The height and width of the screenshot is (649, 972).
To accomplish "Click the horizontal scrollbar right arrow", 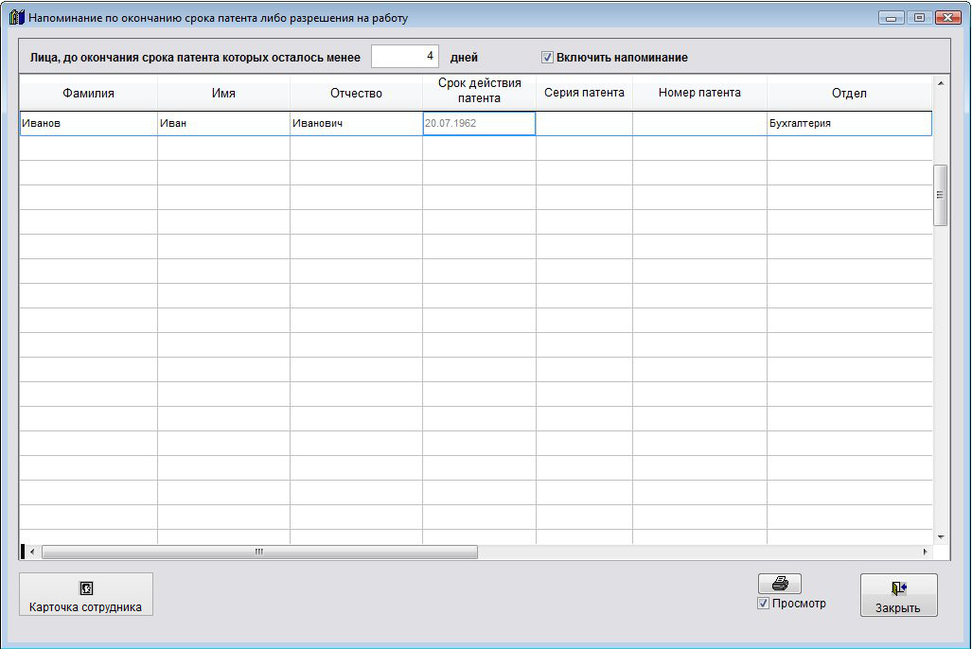I will tap(925, 552).
